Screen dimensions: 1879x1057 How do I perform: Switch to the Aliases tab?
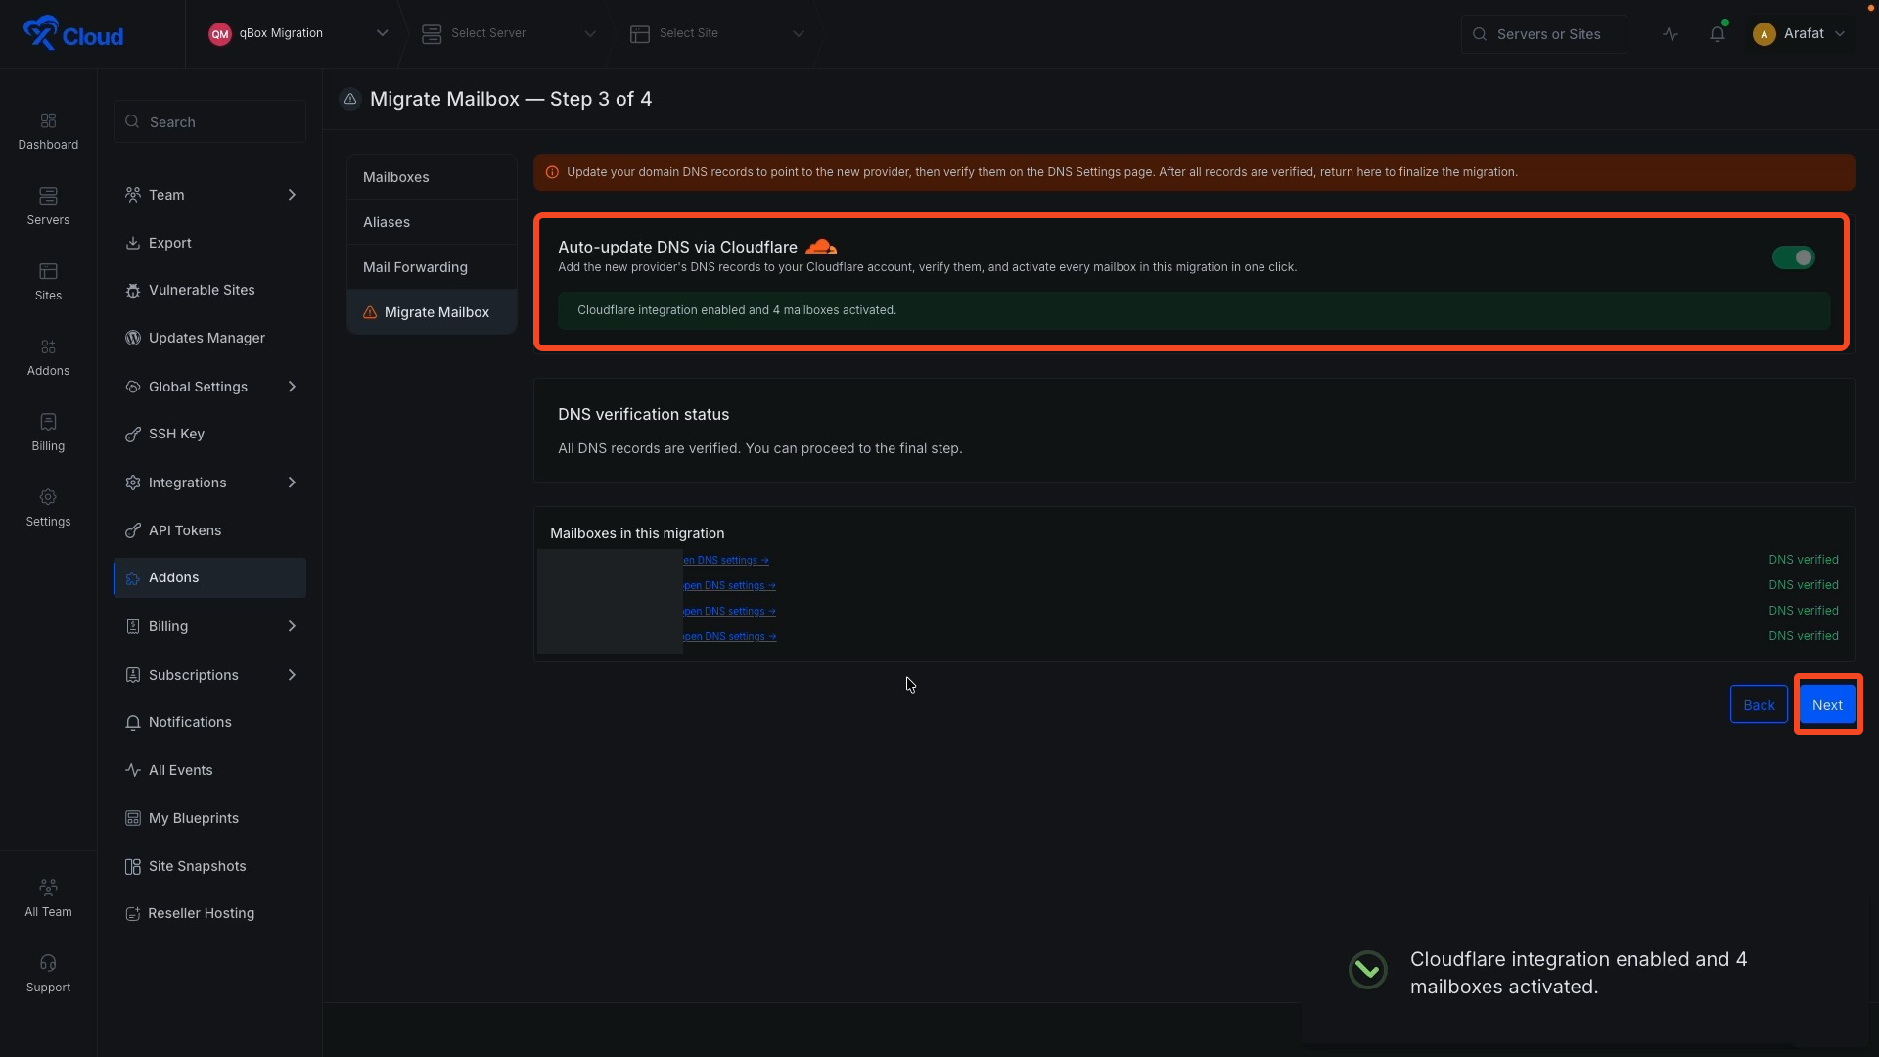click(432, 222)
